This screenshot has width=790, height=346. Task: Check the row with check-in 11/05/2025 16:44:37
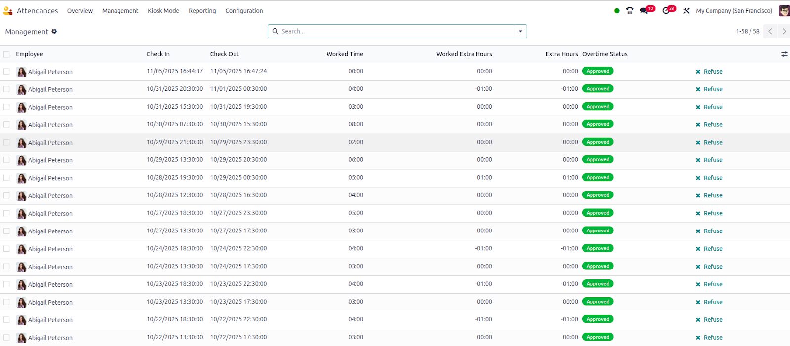(6, 72)
